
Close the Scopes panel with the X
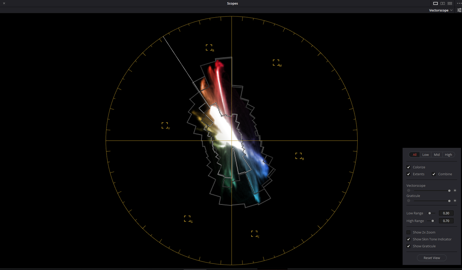coord(4,3)
